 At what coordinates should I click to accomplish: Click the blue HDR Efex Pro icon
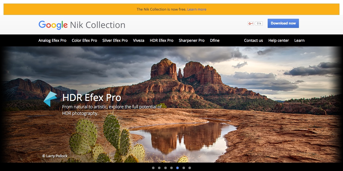click(x=50, y=99)
